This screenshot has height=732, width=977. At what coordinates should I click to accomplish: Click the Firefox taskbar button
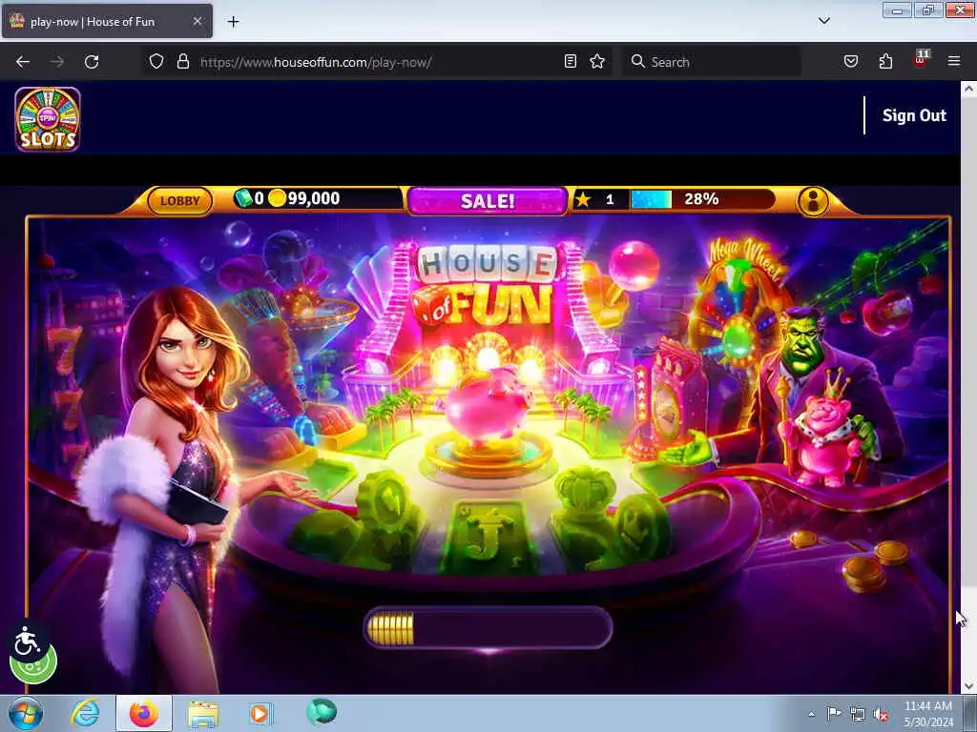(144, 713)
